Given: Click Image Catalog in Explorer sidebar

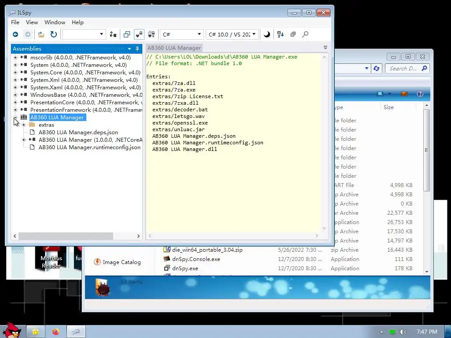Looking at the screenshot, I should click(x=122, y=262).
